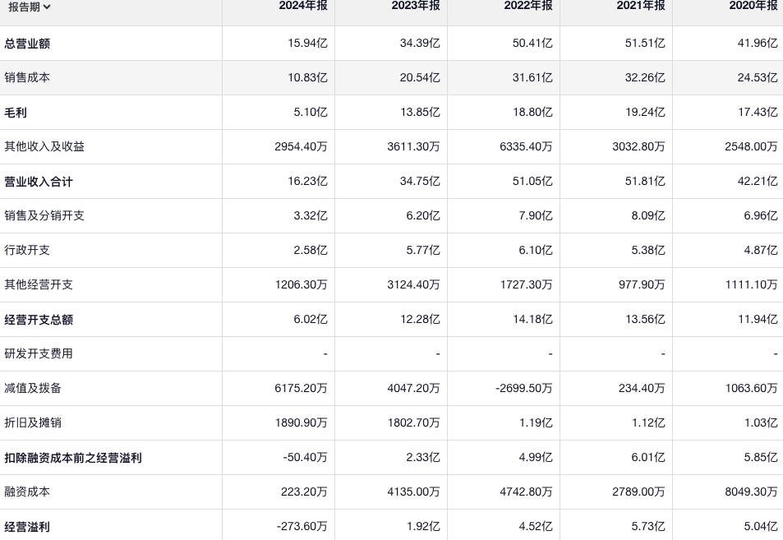Select the 2020年报 column header
Screen dimensions: 783x540
click(753, 6)
